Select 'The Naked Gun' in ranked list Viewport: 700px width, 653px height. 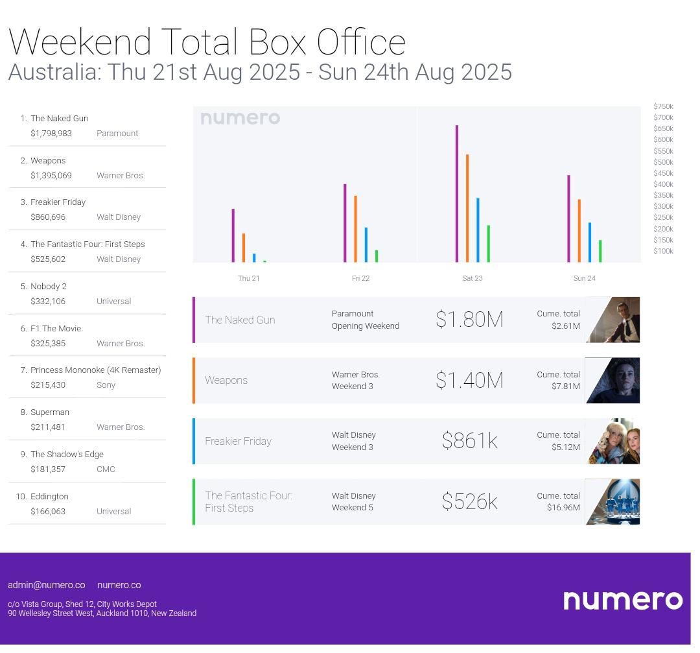(x=60, y=119)
